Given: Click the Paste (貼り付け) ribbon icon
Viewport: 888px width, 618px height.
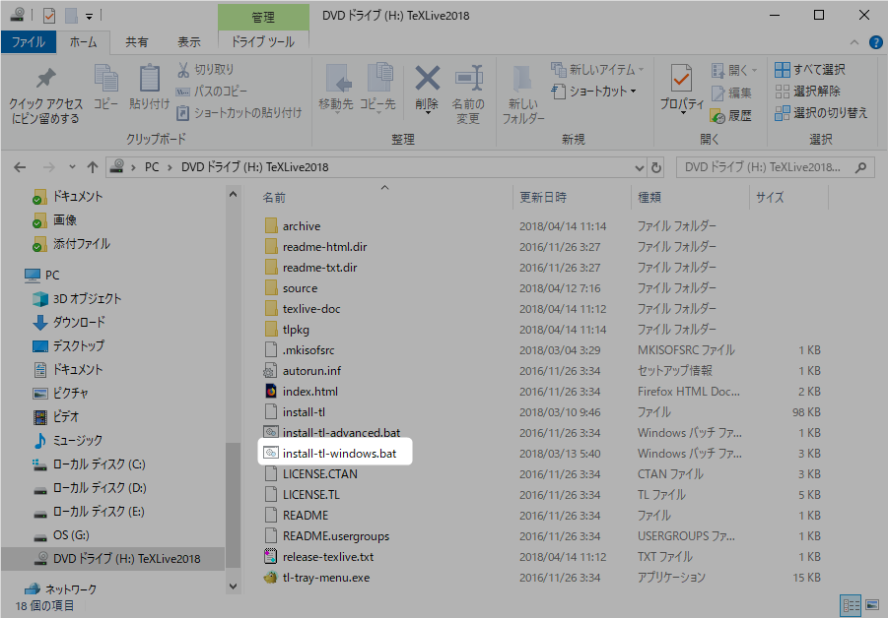Looking at the screenshot, I should [149, 87].
